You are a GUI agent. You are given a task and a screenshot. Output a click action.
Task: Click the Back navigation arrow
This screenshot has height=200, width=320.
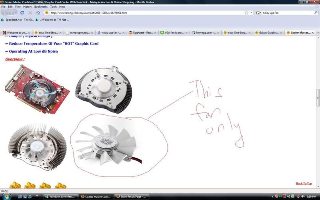[x=5, y=13]
